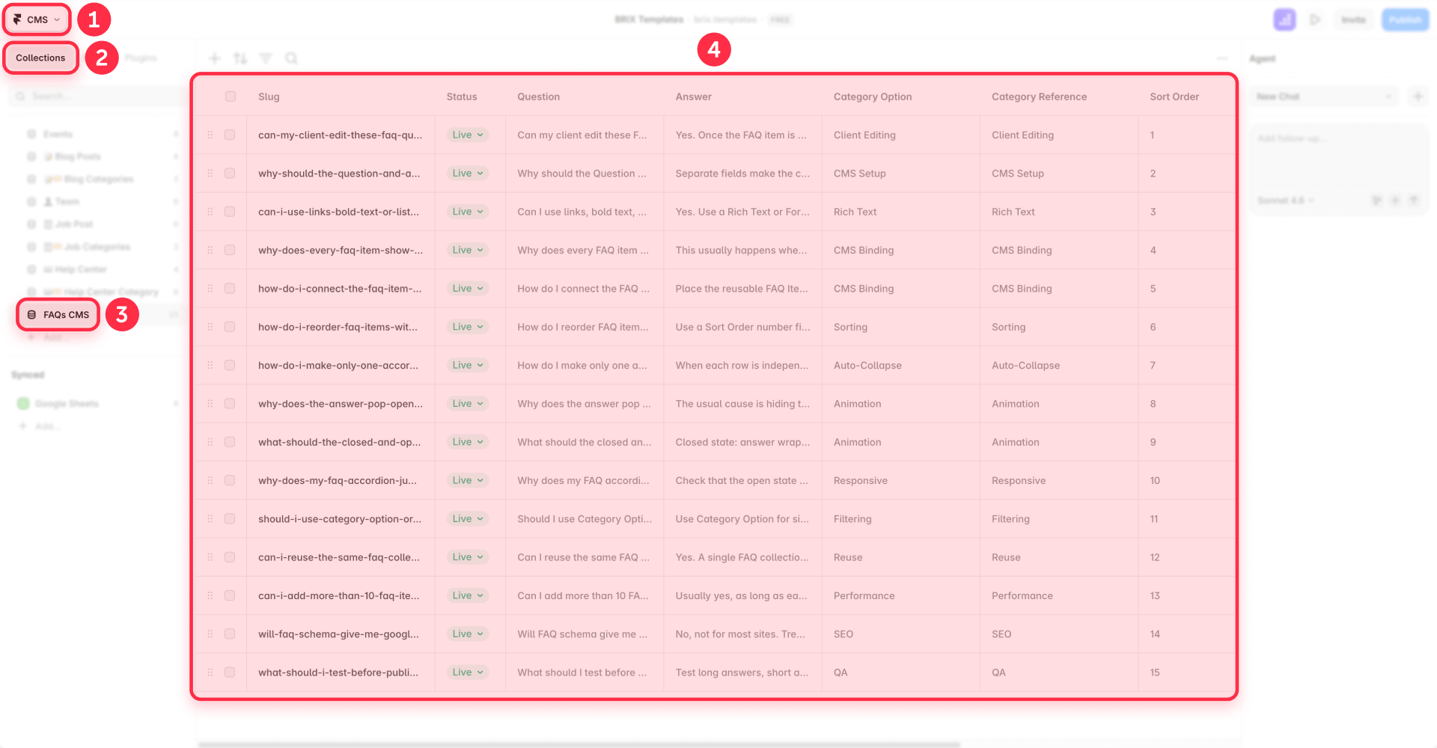Click drag handle of what-should-the-closed row
The height and width of the screenshot is (748, 1437).
(x=210, y=442)
